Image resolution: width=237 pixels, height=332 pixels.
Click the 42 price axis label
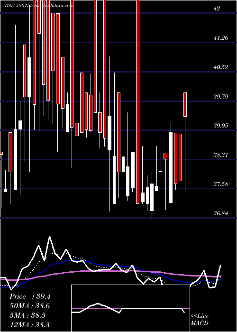coord(217,9)
